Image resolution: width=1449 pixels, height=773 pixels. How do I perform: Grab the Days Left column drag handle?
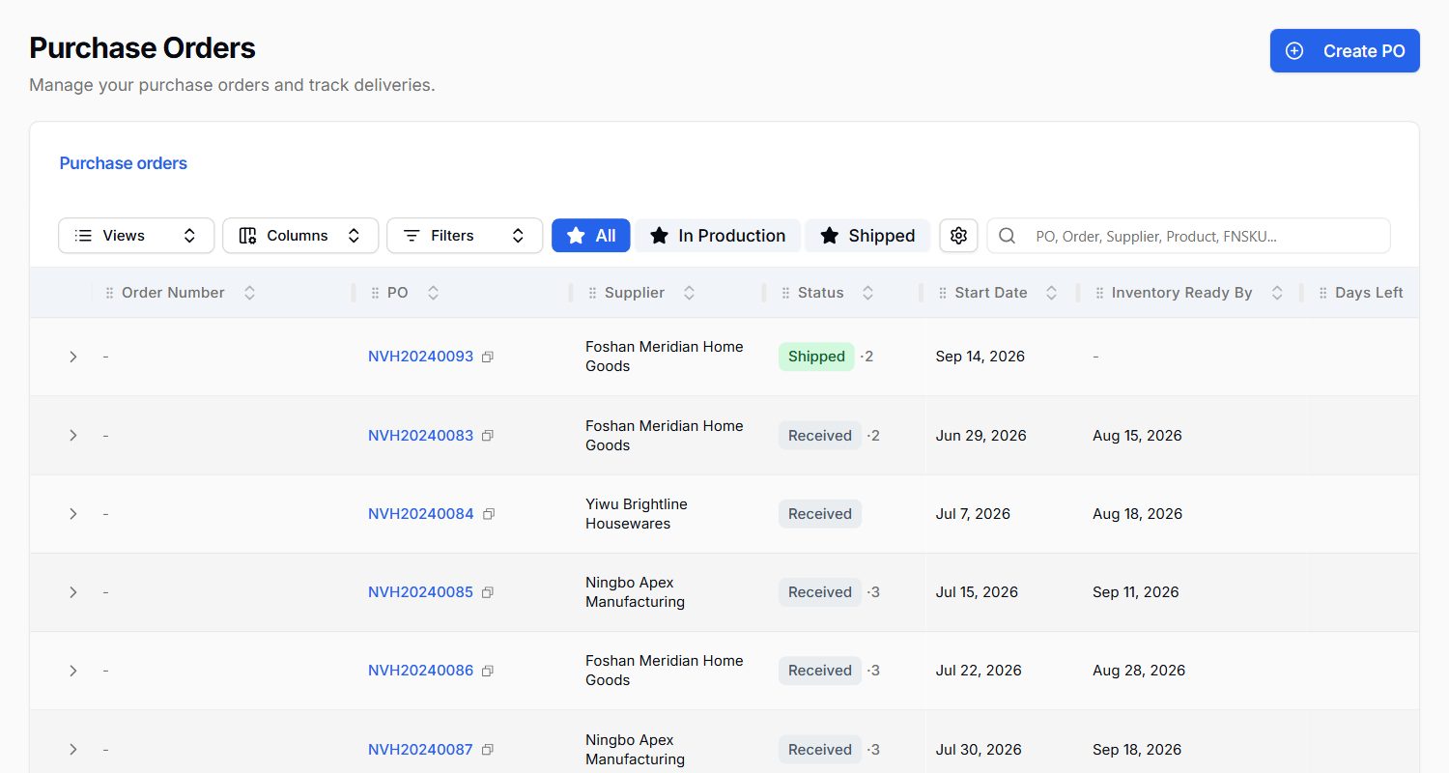coord(1322,293)
